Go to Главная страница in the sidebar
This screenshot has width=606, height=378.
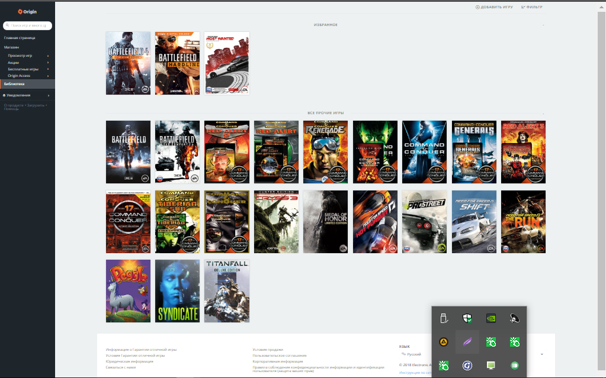(19, 38)
